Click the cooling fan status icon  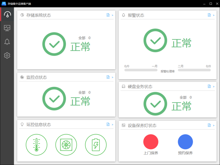pyautogui.click(x=66, y=145)
